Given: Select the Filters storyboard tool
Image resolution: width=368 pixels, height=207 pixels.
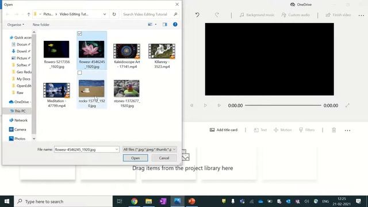Looking at the screenshot, I should pyautogui.click(x=306, y=130).
